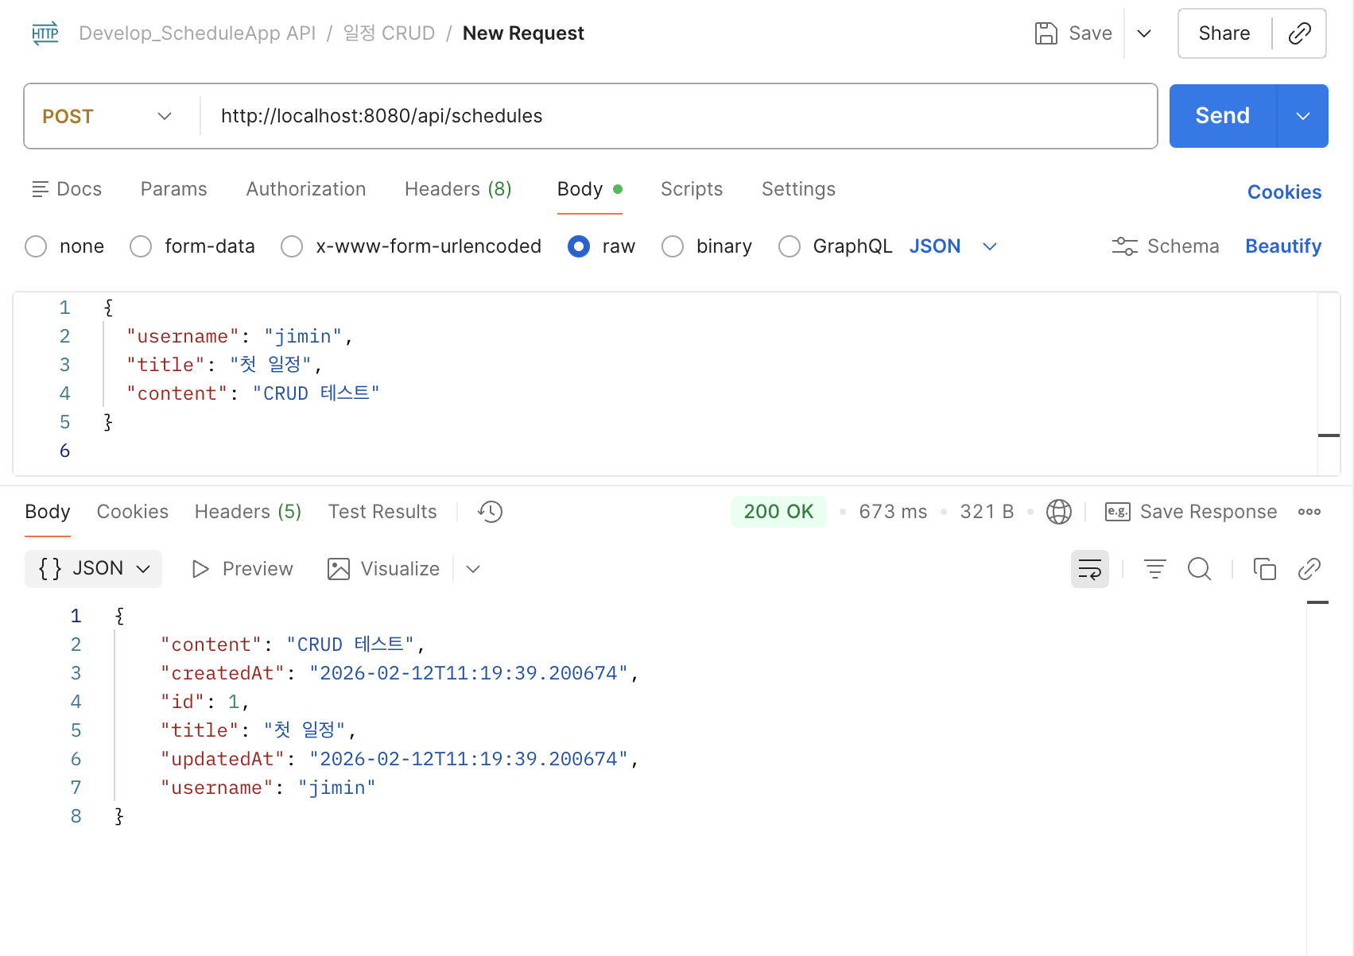Click the Preview play icon

click(x=200, y=569)
